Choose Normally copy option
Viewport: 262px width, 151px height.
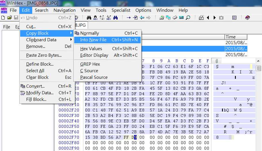pyautogui.click(x=108, y=33)
